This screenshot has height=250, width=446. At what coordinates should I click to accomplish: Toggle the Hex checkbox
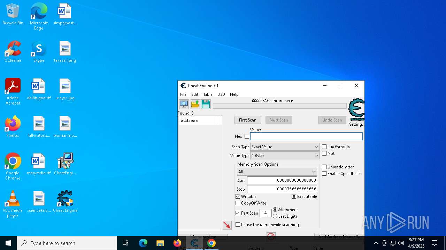[x=247, y=136]
